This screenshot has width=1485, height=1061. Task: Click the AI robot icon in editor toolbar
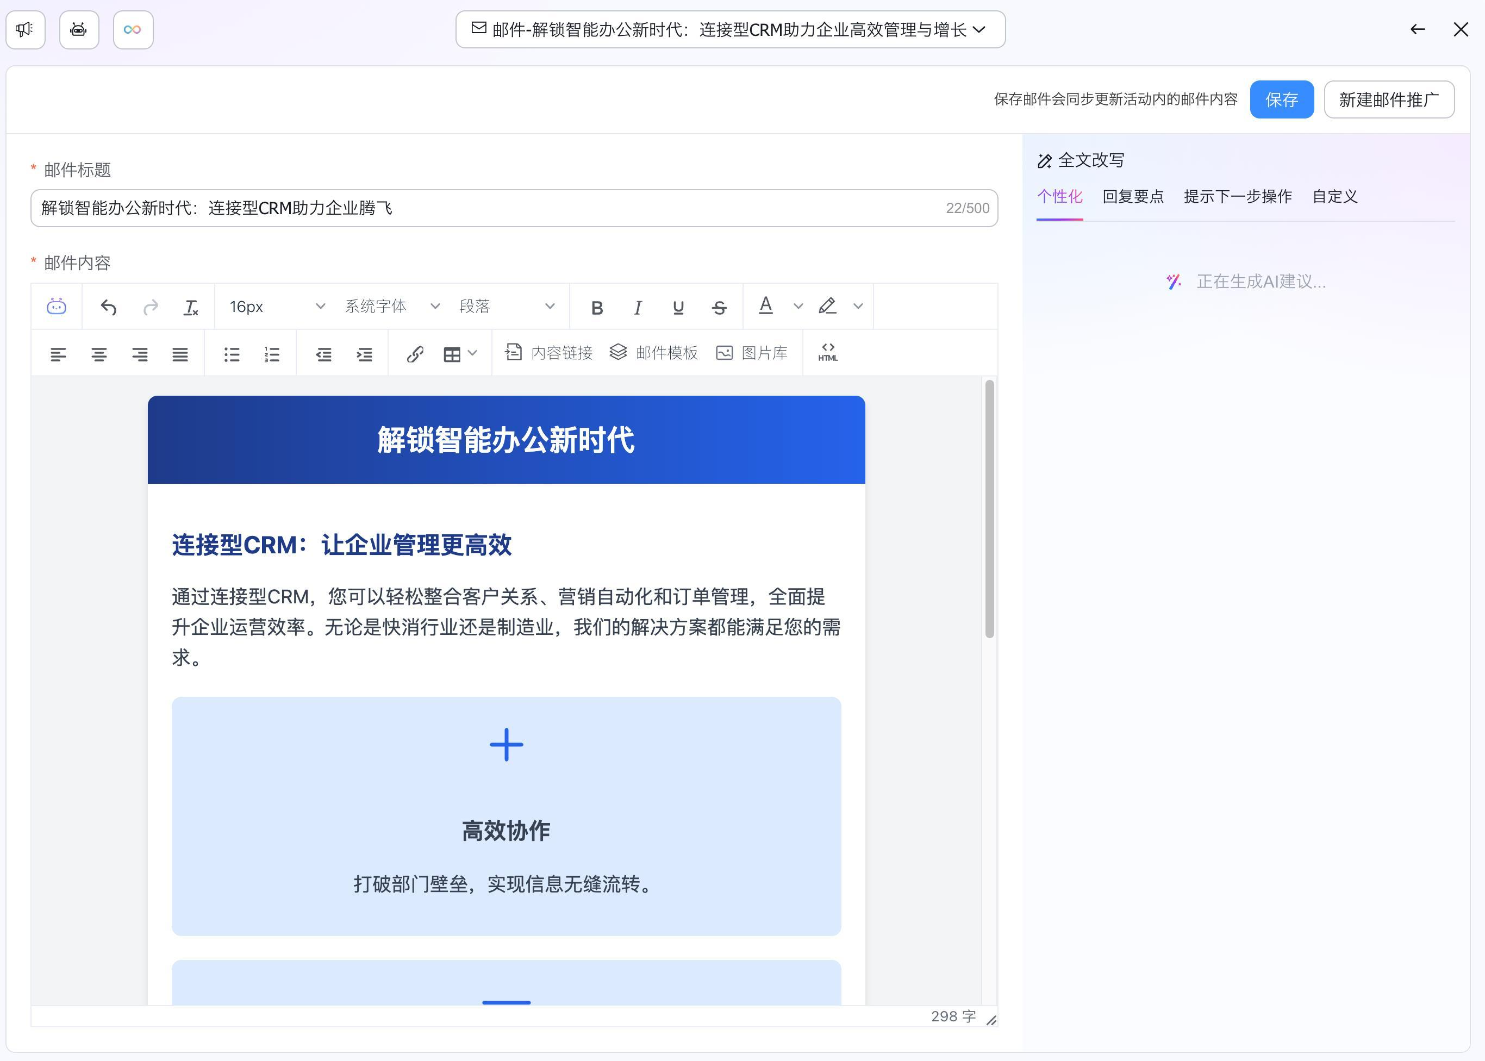57,307
